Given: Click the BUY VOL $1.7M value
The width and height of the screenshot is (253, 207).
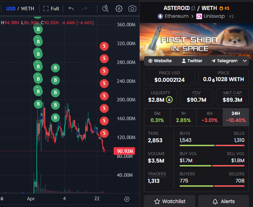Looking at the screenshot, I should 186,160.
